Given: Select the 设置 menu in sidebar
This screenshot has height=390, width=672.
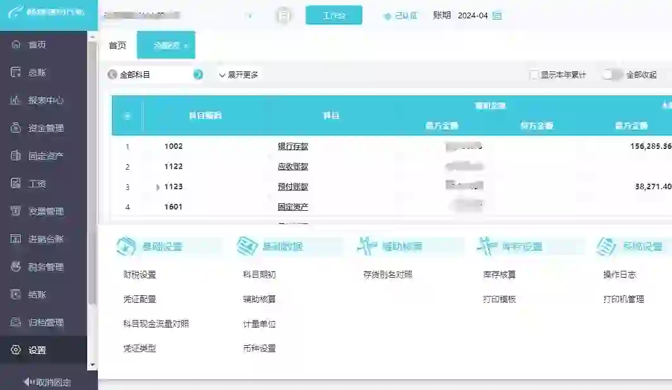Looking at the screenshot, I should pos(36,348).
